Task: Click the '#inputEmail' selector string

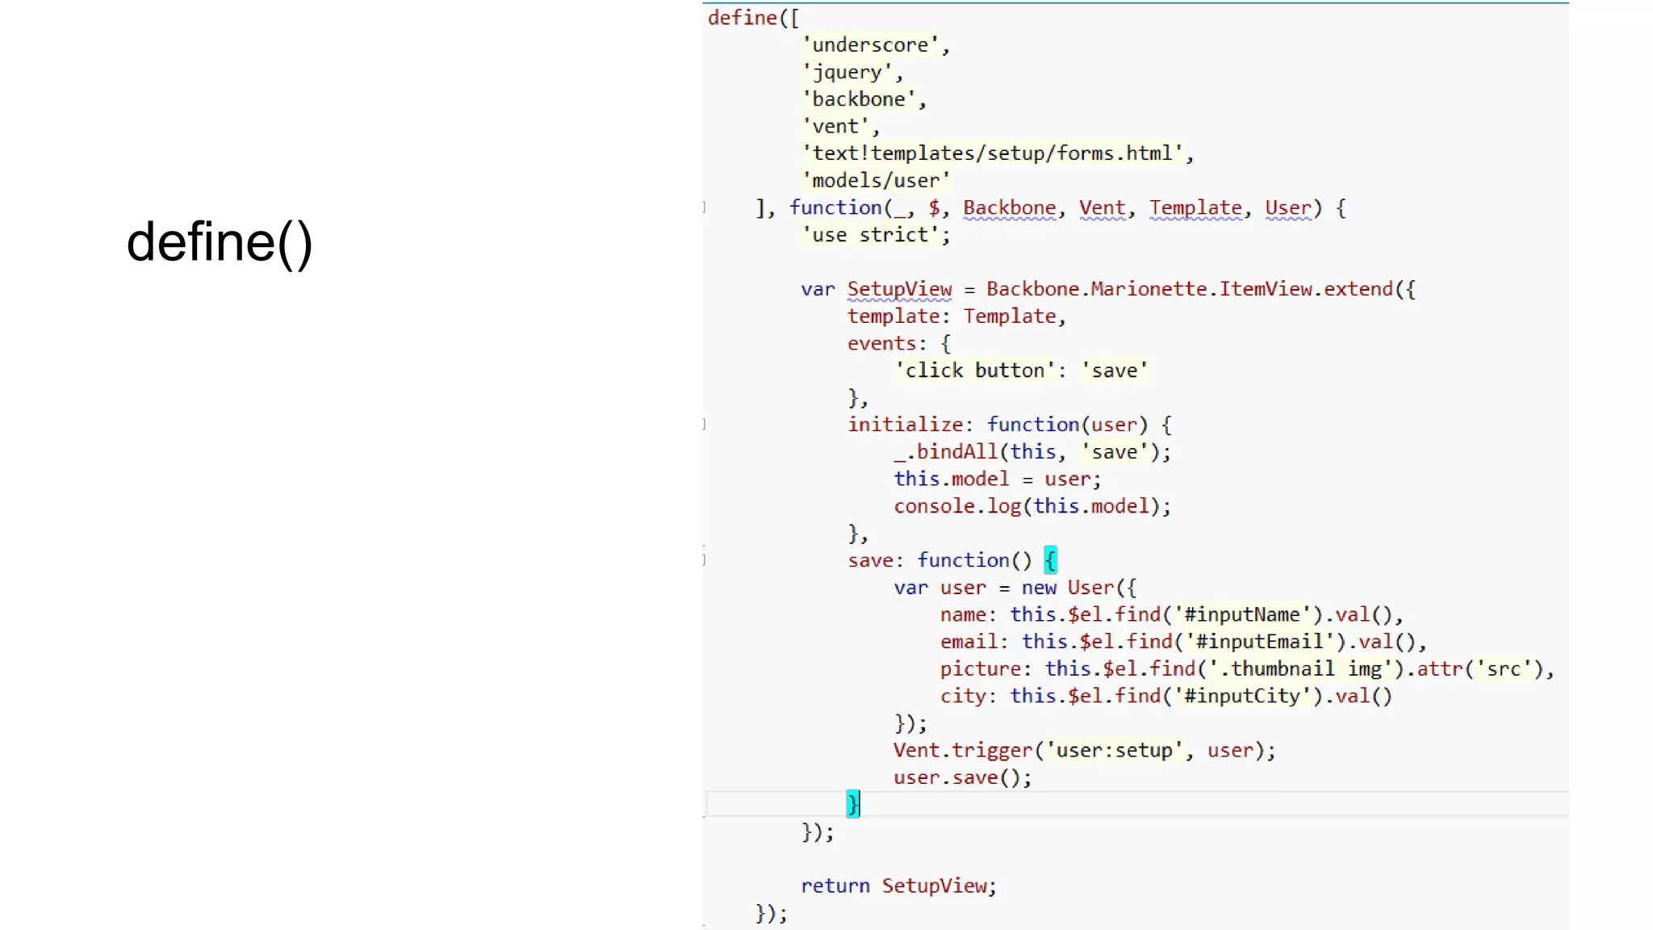Action: tap(1259, 642)
